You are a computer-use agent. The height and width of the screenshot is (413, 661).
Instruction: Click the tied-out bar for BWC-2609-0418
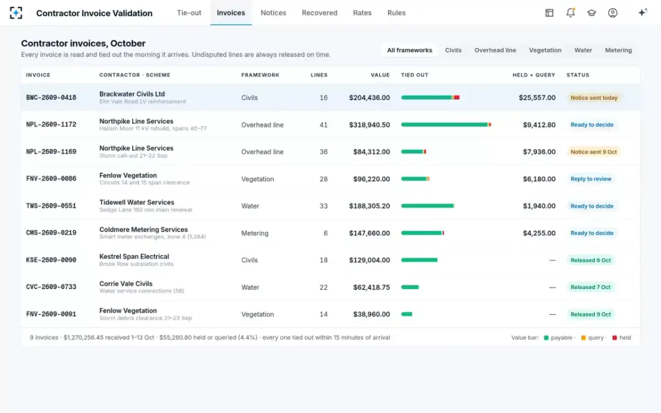point(430,97)
